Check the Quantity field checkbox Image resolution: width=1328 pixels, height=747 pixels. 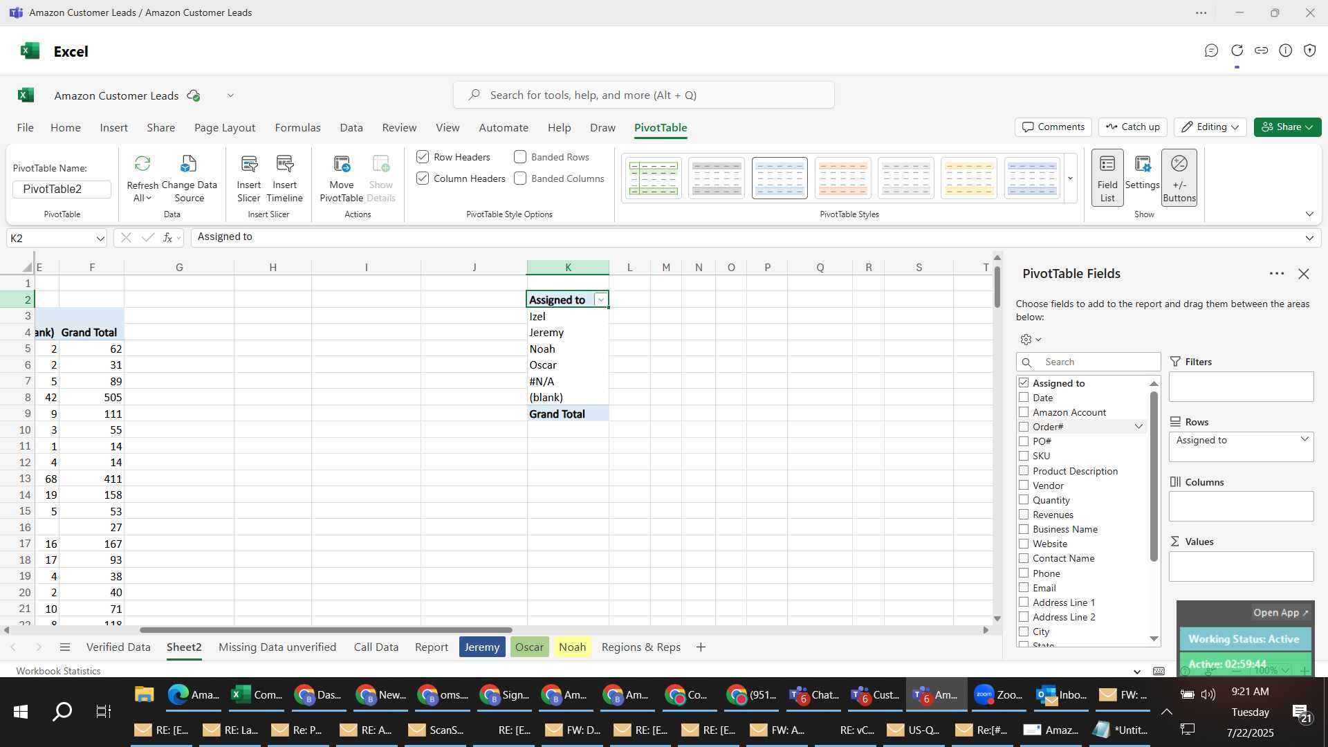pos(1024,500)
